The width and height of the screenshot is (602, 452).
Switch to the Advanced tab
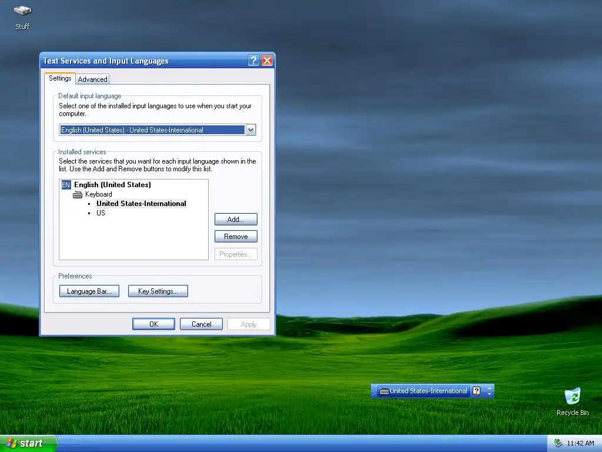[x=92, y=79]
